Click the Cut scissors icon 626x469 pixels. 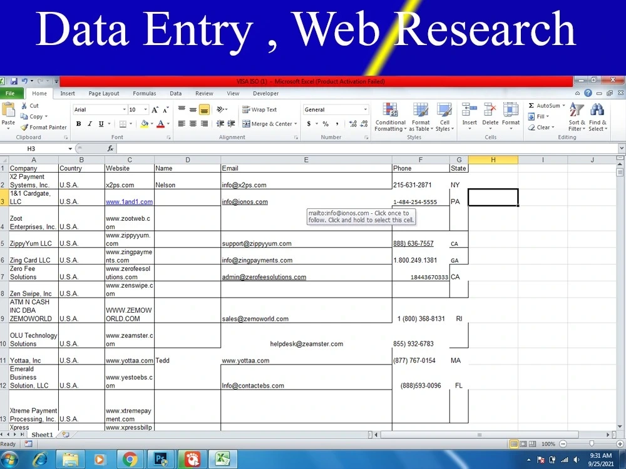click(x=24, y=106)
